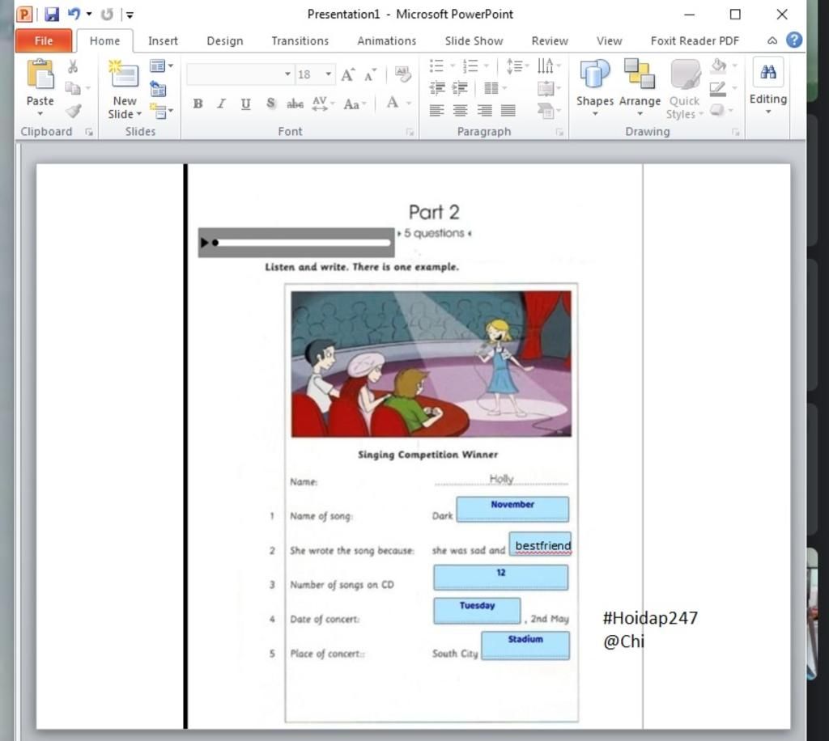Open Character Spacing AV options

pyautogui.click(x=323, y=104)
